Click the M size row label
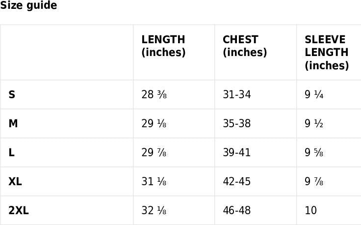The height and width of the screenshot is (225, 361). point(13,123)
